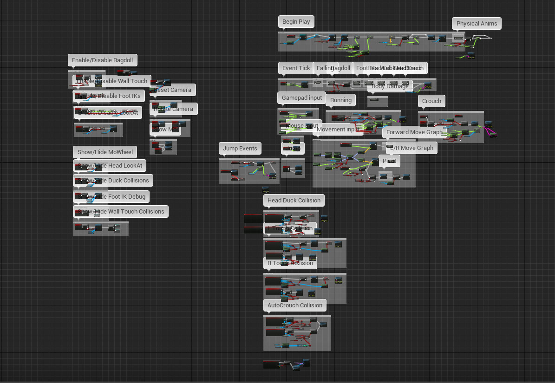This screenshot has height=383, width=555.
Task: Click the Show/Hide MoWheel comment bubble
Action: pos(105,152)
